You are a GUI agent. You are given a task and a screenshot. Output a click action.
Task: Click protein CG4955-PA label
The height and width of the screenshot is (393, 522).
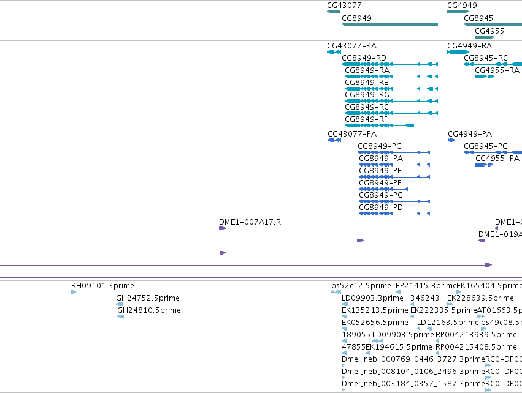point(497,159)
